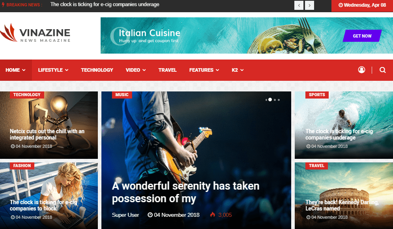Click the Get Now banner button
Viewport: 393px width, 229px height.
[x=362, y=36]
